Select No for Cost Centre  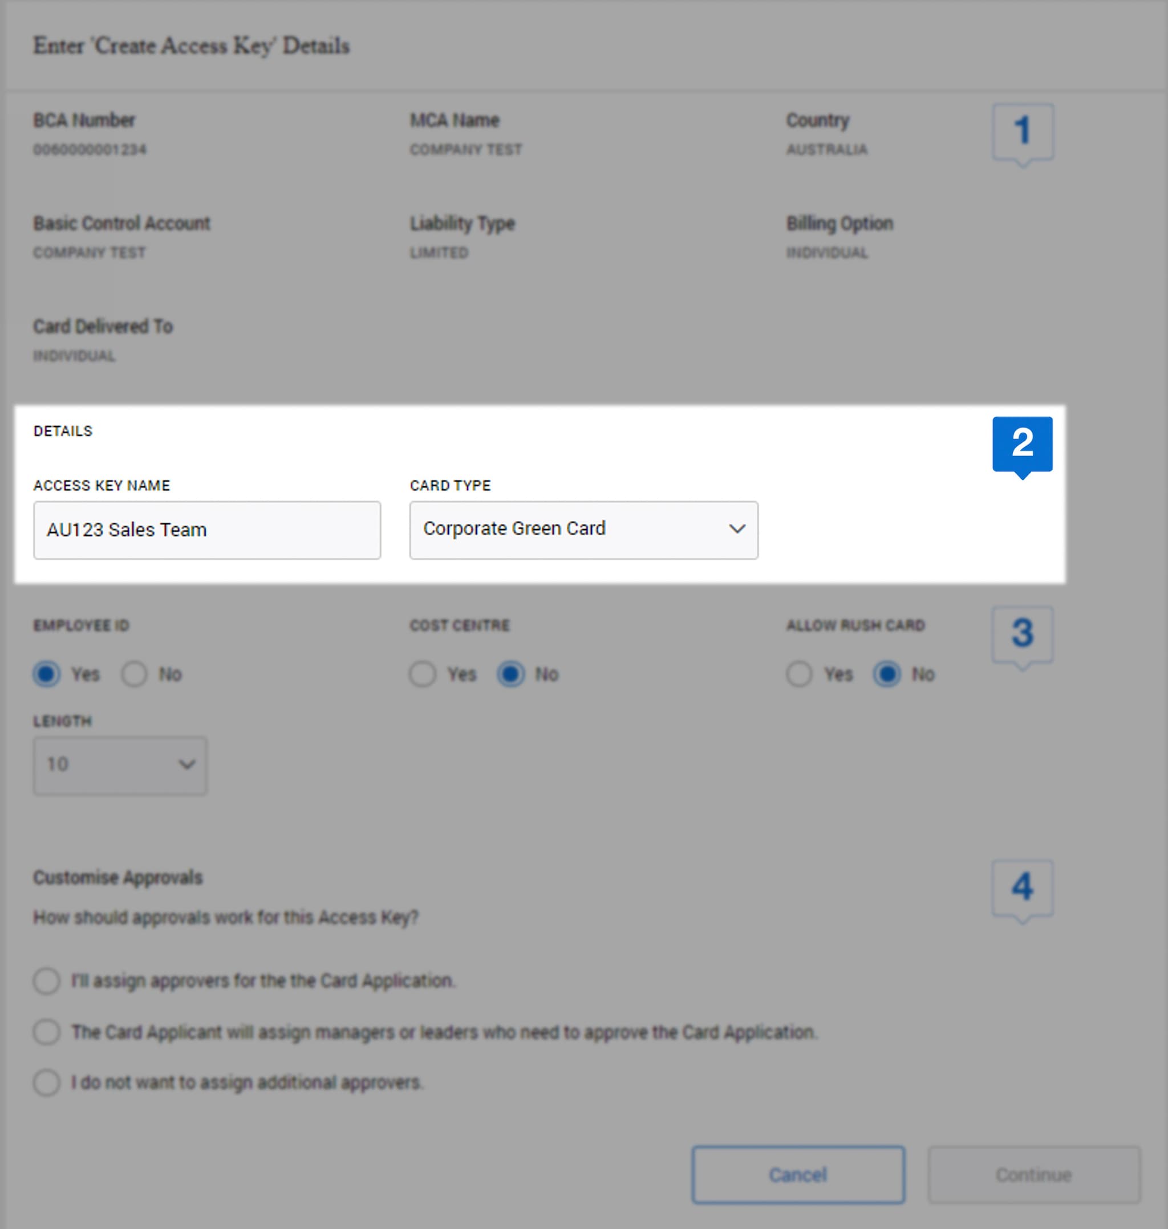(x=511, y=674)
